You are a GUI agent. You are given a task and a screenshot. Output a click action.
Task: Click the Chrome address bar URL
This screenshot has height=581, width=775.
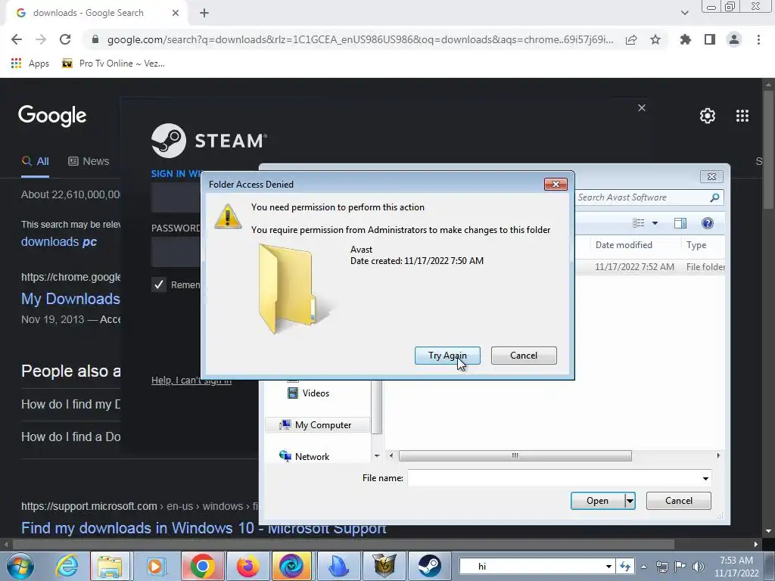[x=359, y=39]
